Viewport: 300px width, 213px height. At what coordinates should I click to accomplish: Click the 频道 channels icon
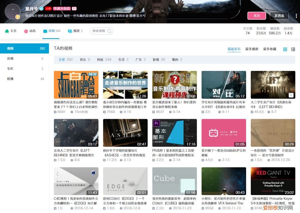pyautogui.click(x=70, y=31)
